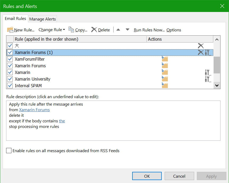
Task: Open rule Options
Action: pyautogui.click(x=174, y=30)
